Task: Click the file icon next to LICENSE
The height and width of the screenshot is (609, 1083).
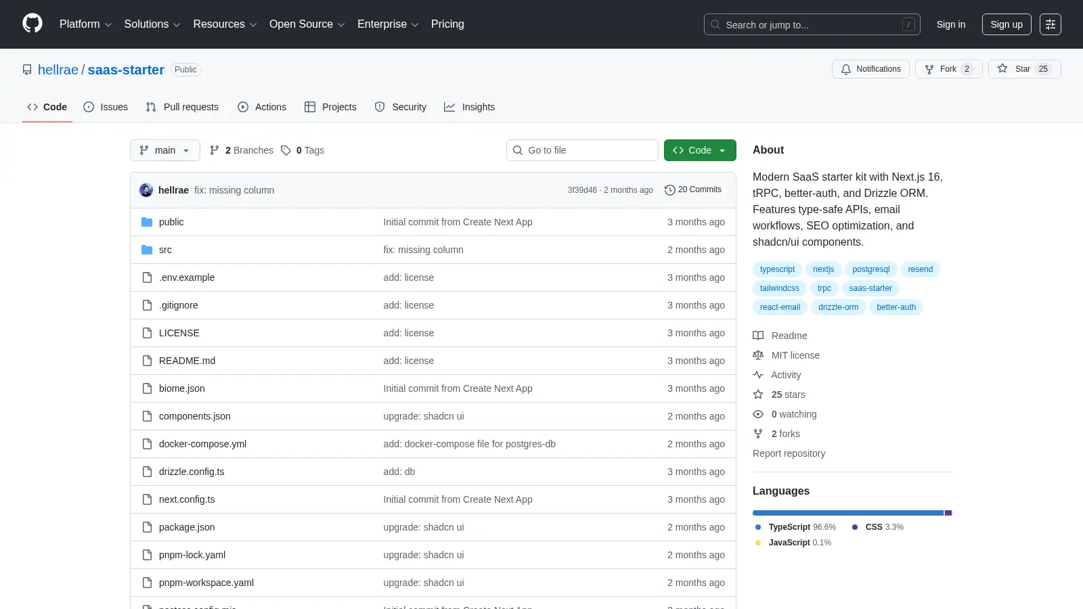Action: point(147,333)
